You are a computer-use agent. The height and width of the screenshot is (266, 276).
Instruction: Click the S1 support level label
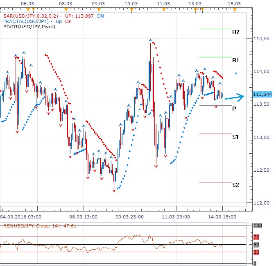point(235,137)
